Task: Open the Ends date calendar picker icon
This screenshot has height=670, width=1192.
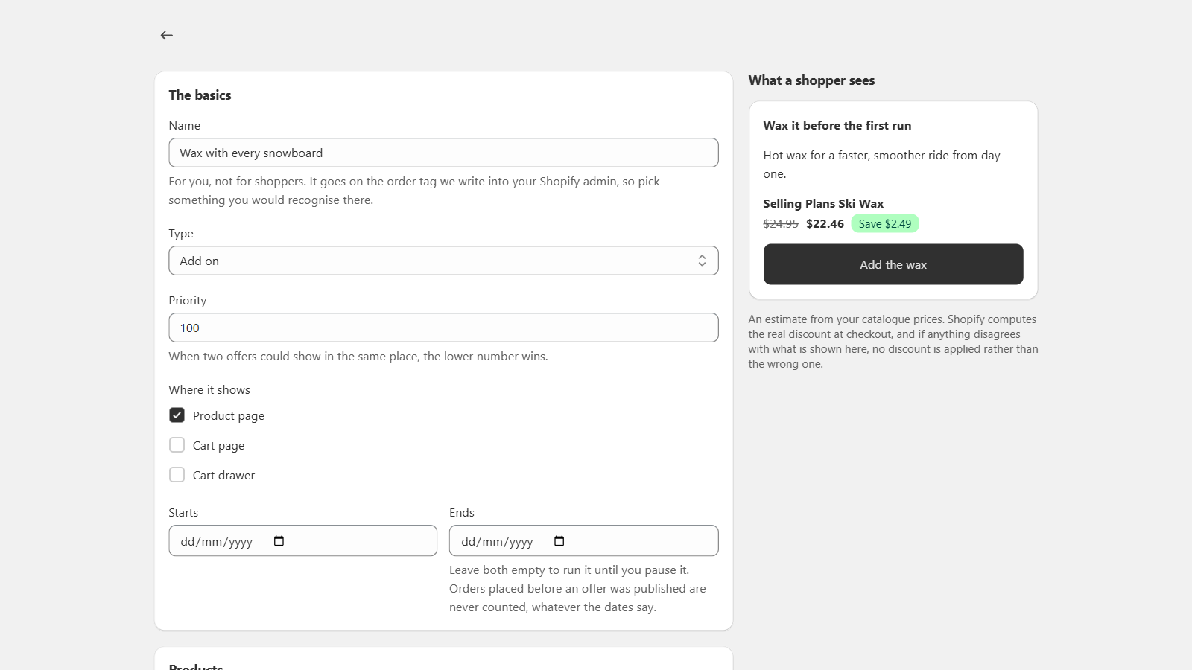Action: coord(559,541)
